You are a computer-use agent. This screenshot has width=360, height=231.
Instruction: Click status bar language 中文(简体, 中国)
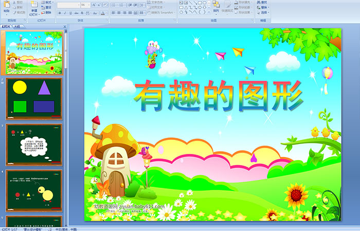point(66,229)
